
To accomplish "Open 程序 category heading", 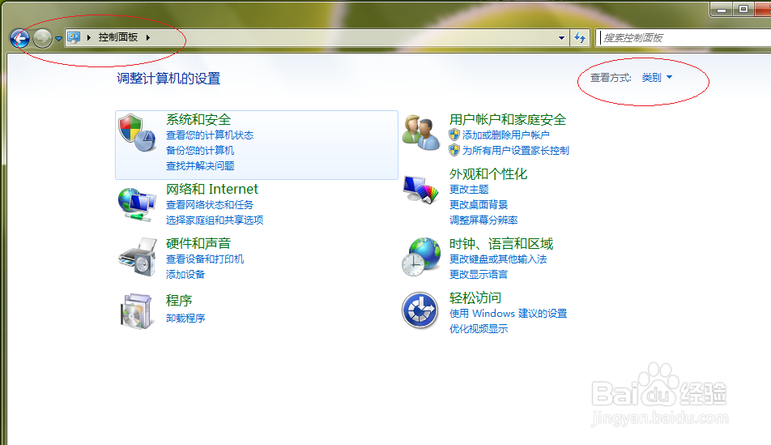I will tap(179, 300).
